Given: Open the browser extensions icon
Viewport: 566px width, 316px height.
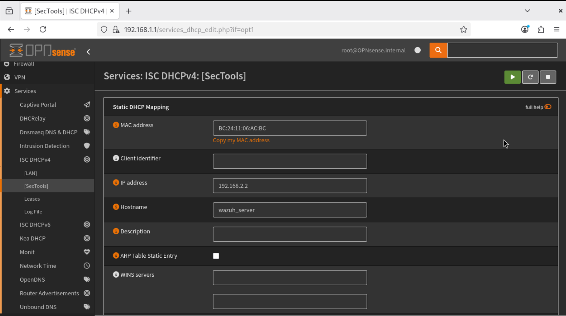Looking at the screenshot, I should click(541, 30).
